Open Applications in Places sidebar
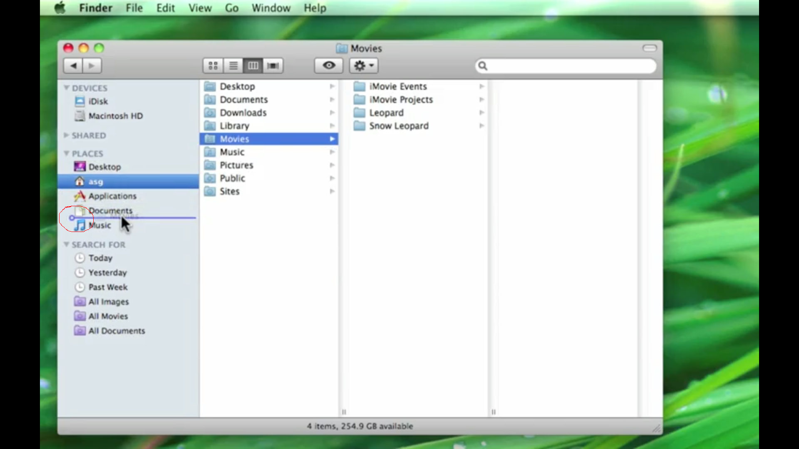This screenshot has width=799, height=449. coord(112,196)
